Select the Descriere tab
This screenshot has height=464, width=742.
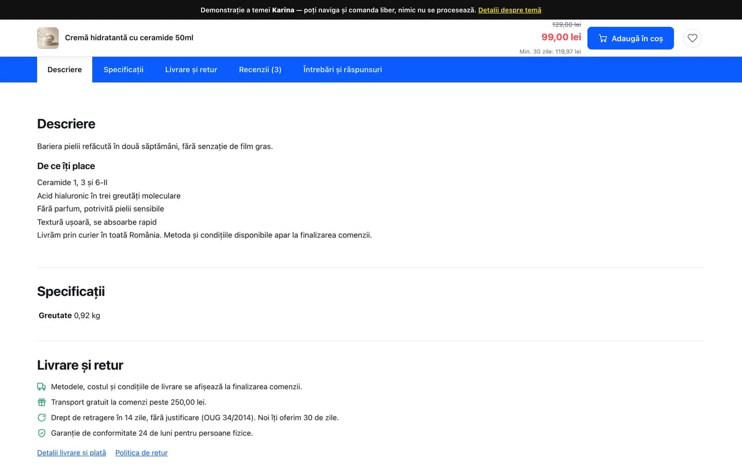(x=64, y=70)
